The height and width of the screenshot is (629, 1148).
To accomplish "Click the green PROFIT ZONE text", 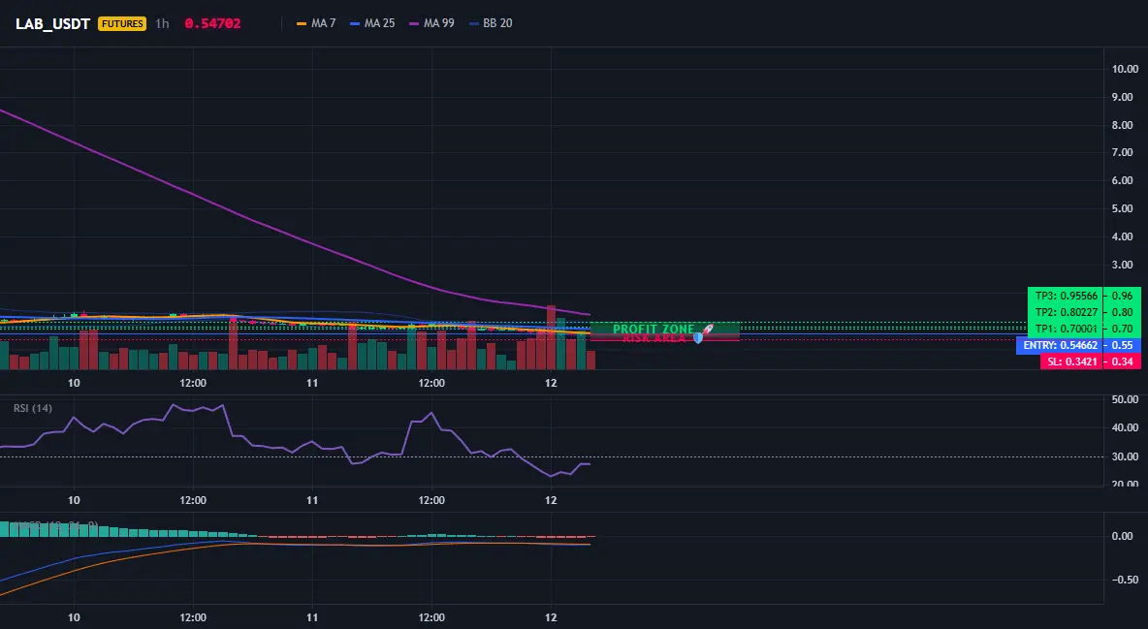I will 654,330.
